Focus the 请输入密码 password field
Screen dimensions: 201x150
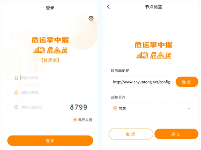point(50,92)
